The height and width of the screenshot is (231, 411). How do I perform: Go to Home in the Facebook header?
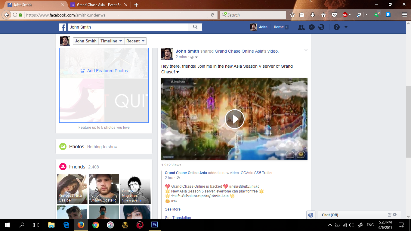tap(279, 27)
